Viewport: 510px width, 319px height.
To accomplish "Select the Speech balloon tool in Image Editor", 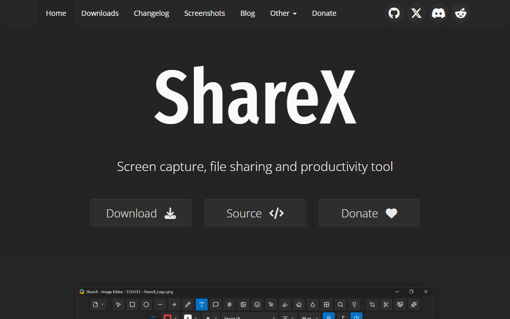I will point(215,305).
